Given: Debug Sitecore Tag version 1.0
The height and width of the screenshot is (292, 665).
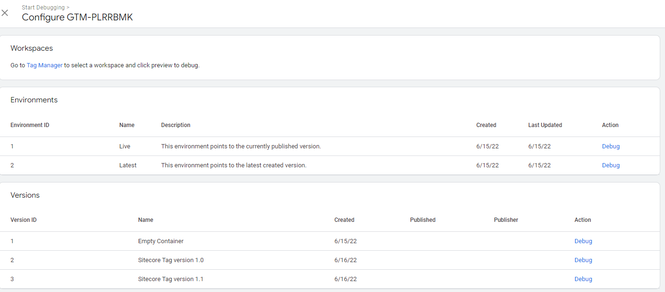Looking at the screenshot, I should [583, 260].
